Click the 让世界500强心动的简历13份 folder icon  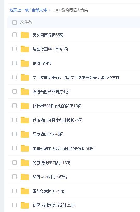tap(25, 106)
